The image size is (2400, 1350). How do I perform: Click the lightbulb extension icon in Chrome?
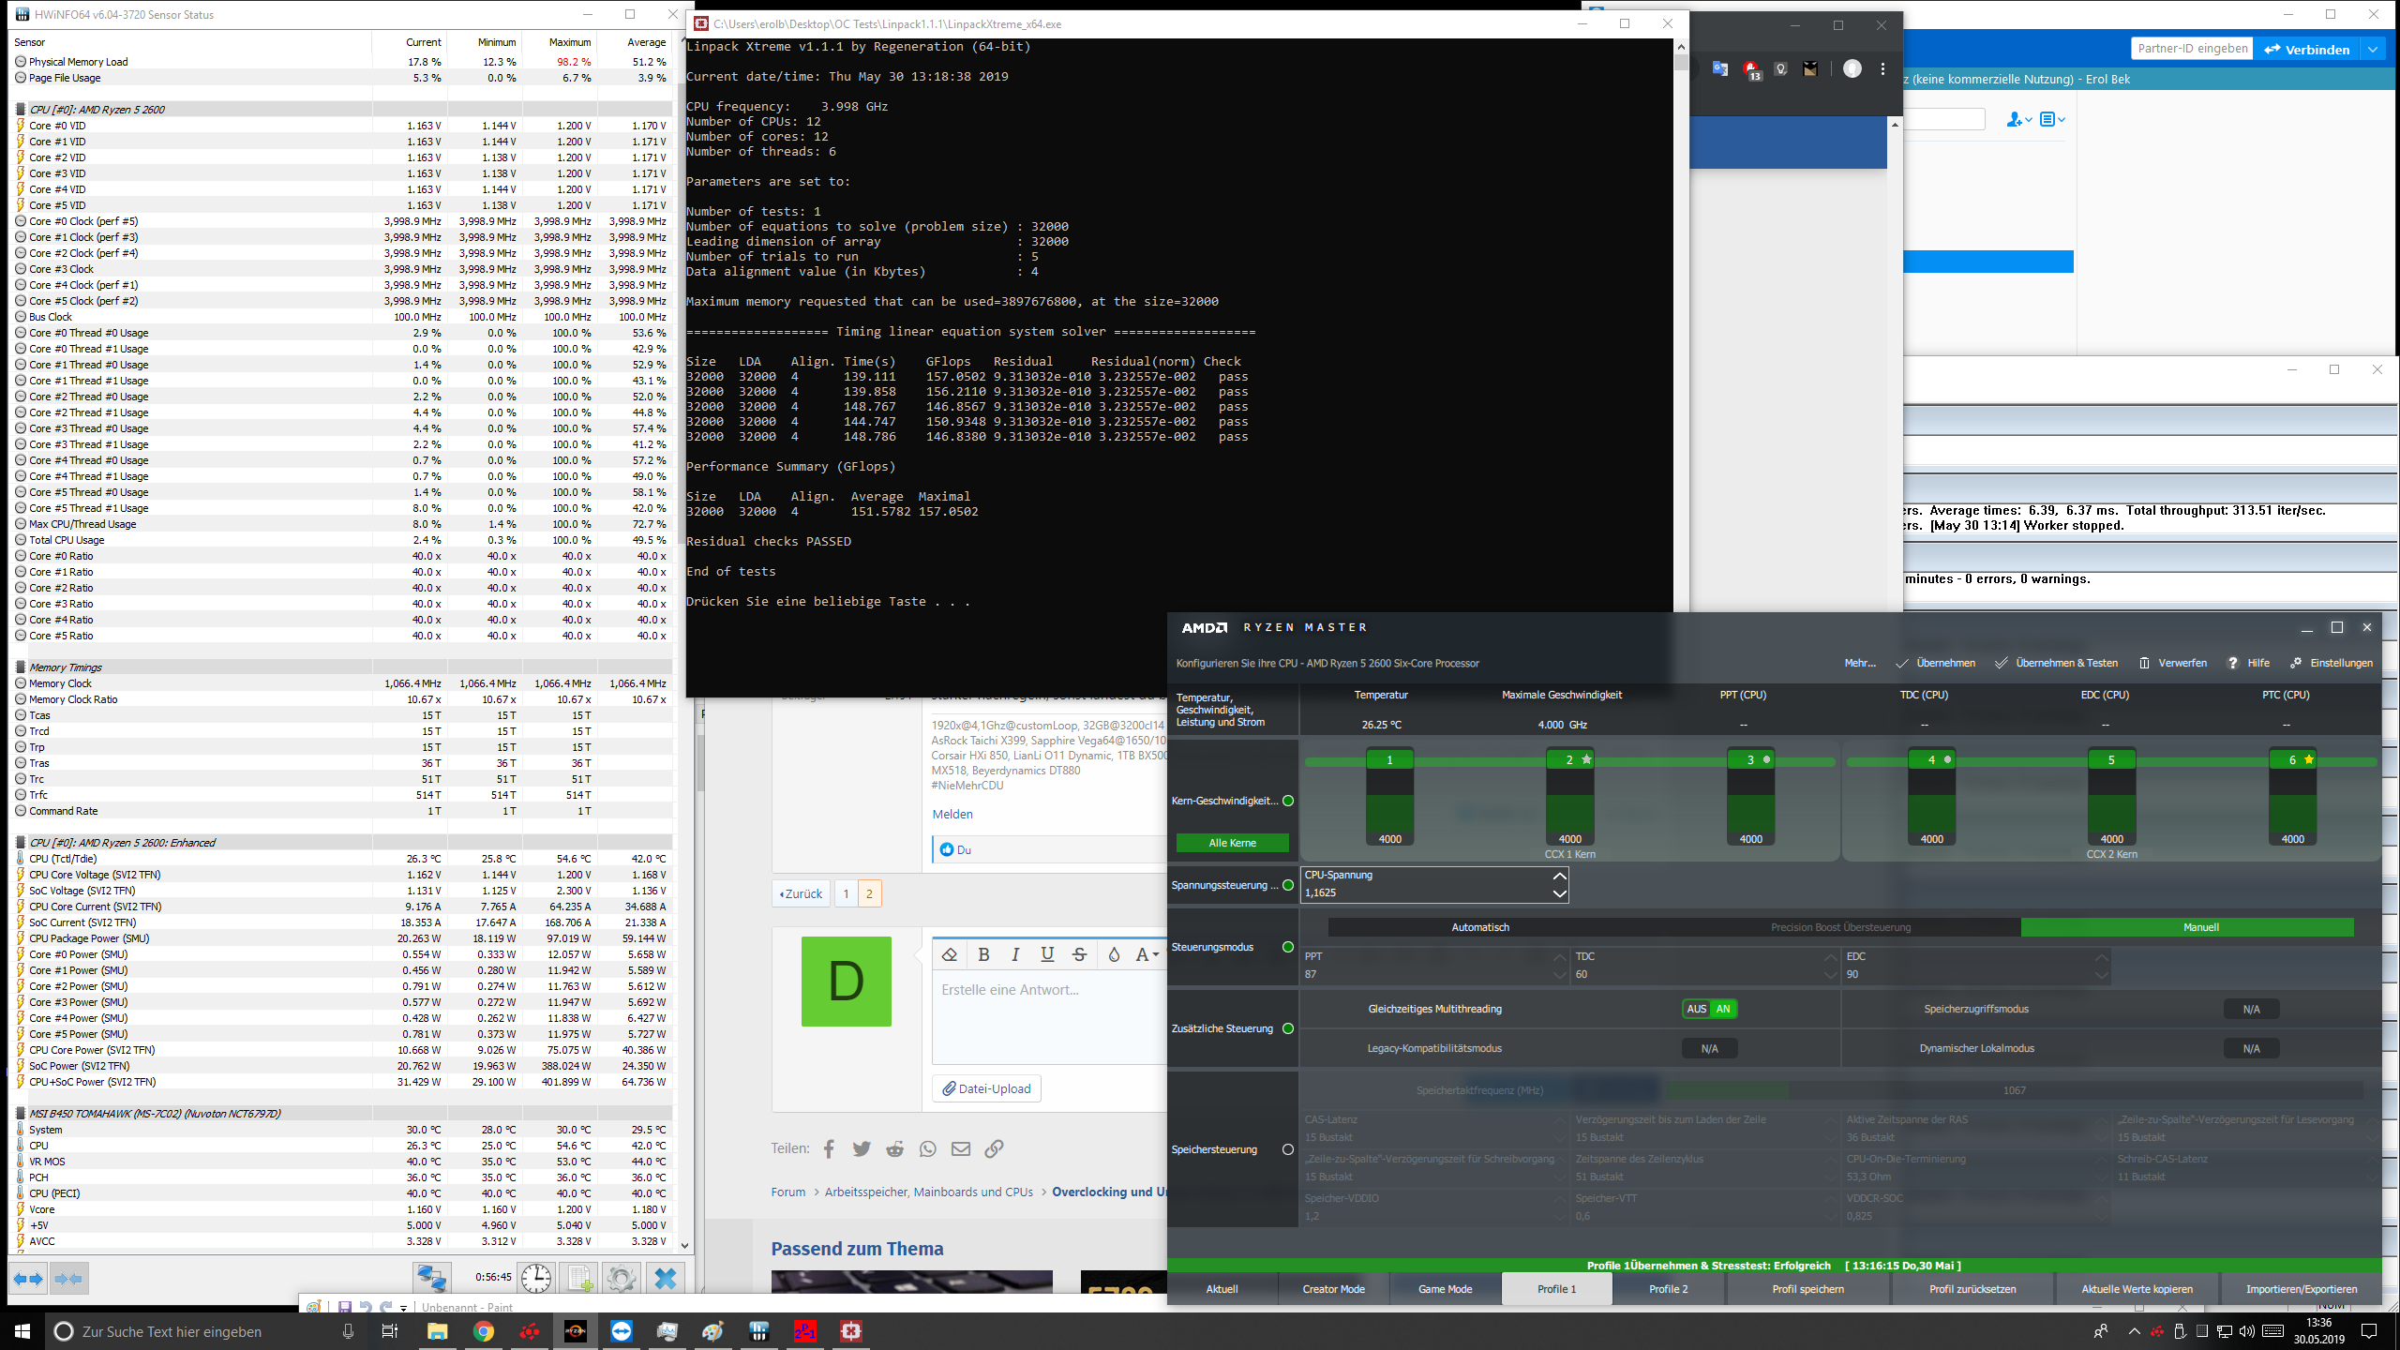click(x=1780, y=68)
